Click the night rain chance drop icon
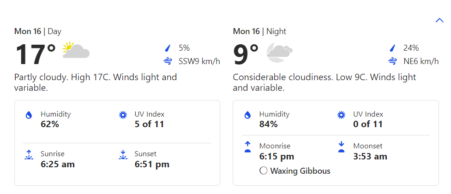The height and width of the screenshot is (194, 451). coord(392,48)
